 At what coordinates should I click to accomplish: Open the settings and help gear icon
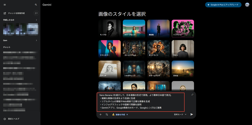[4, 119]
